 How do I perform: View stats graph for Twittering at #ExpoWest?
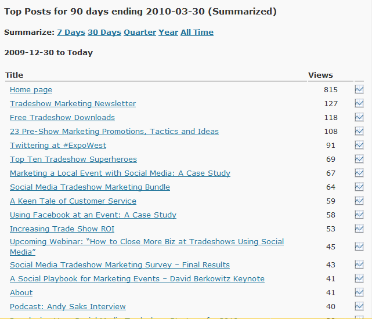pos(359,145)
